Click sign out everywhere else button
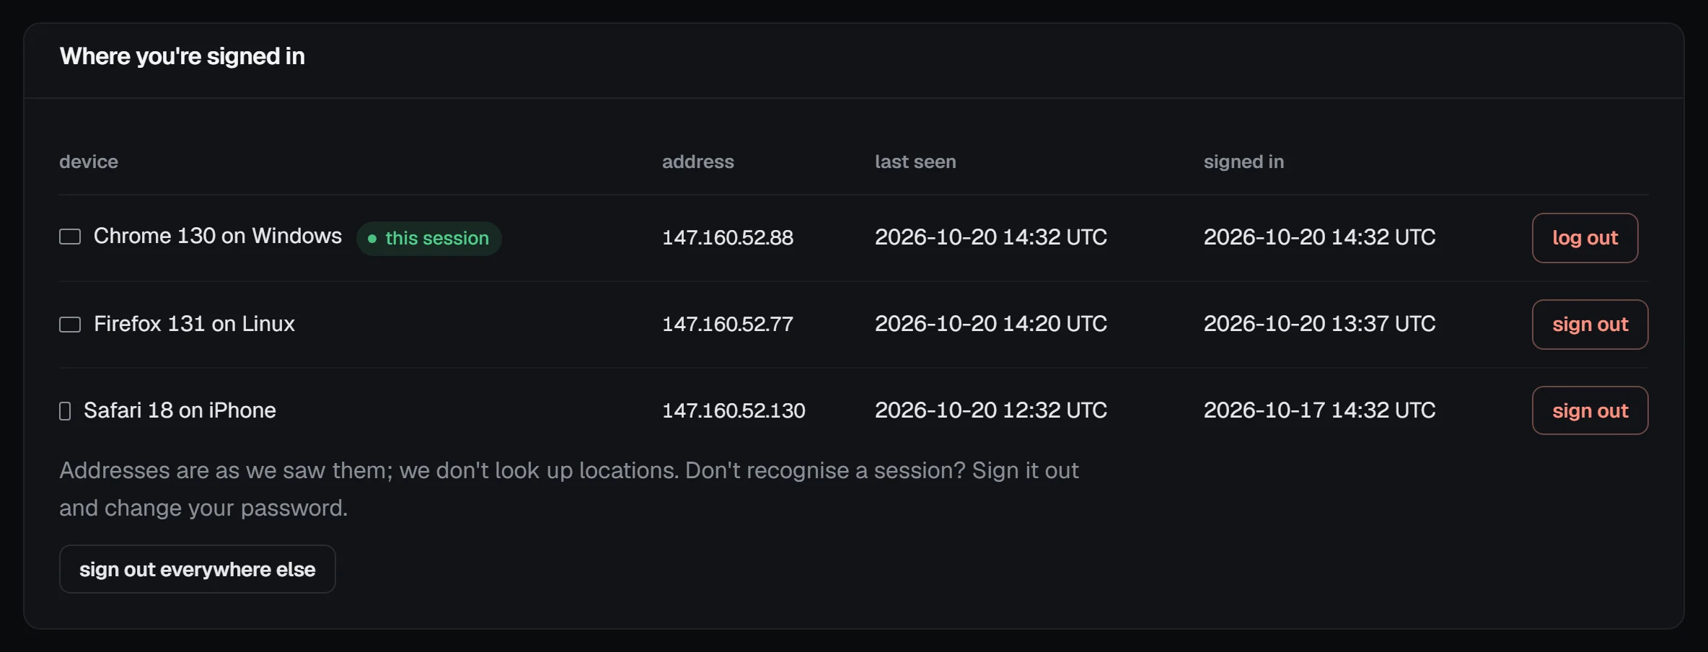Viewport: 1708px width, 652px height. [197, 569]
